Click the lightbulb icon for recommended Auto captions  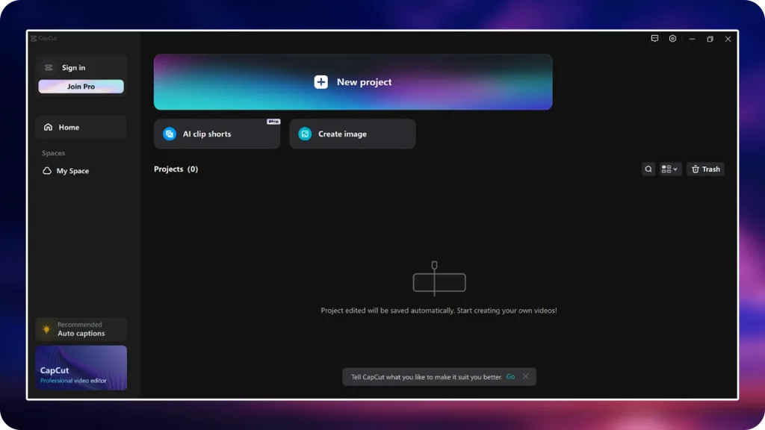(x=46, y=329)
